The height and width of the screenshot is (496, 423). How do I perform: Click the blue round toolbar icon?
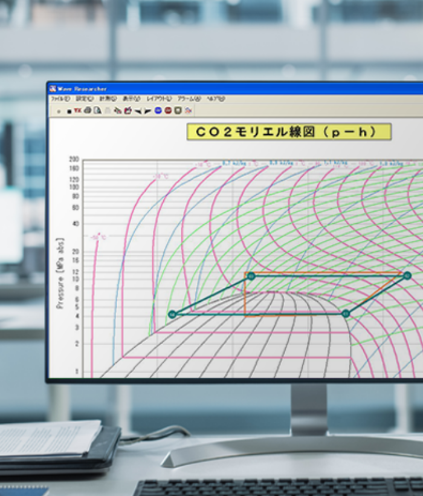tap(158, 111)
